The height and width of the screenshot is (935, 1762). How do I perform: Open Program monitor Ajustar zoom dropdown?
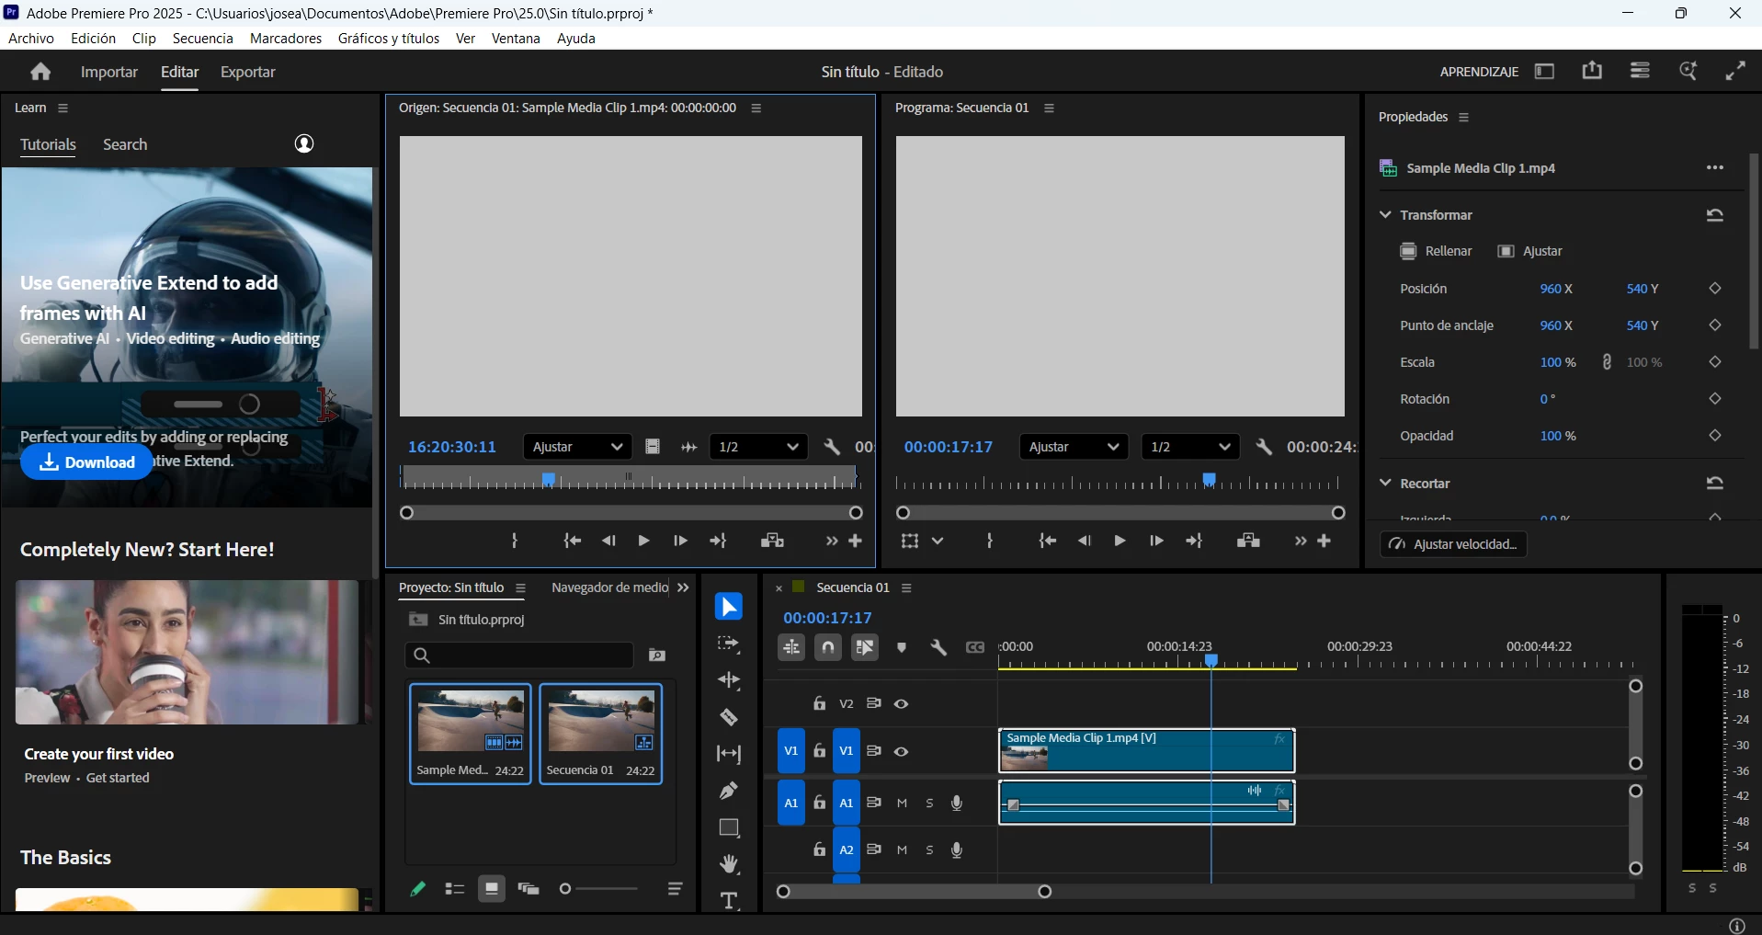click(1074, 447)
